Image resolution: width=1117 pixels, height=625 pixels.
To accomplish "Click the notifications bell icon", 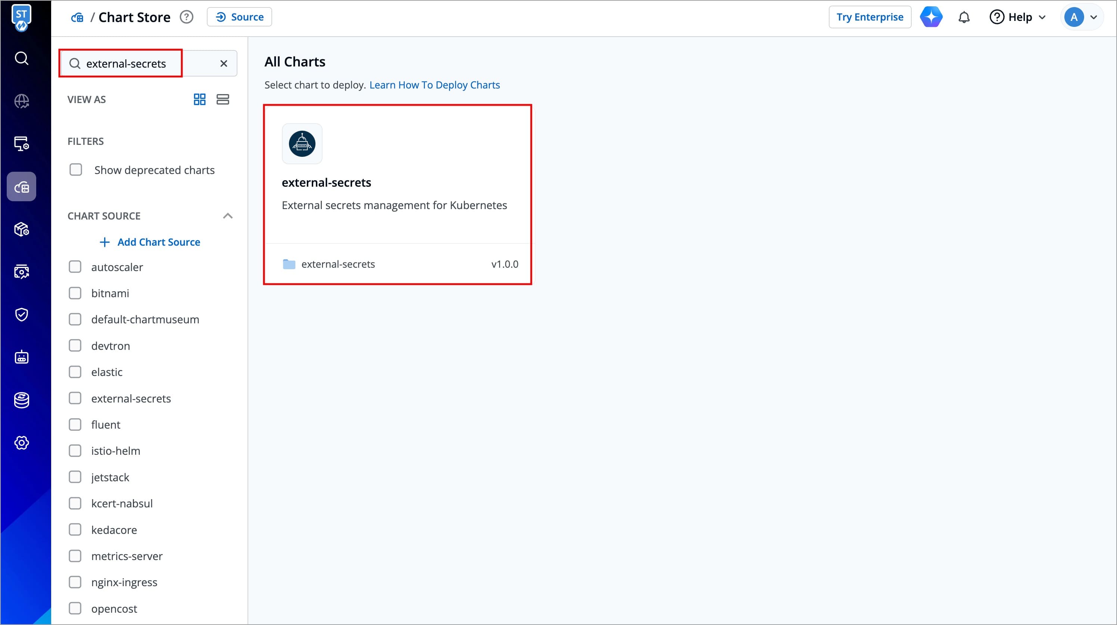I will point(964,17).
